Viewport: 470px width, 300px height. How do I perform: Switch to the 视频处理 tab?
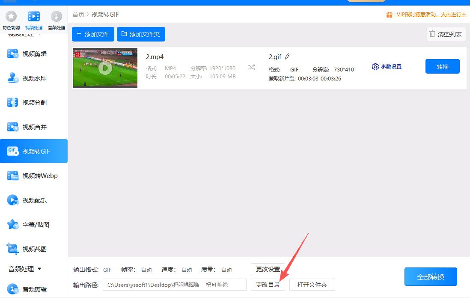point(33,20)
